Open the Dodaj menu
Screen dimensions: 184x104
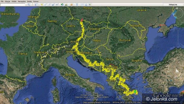[x=29, y=1]
